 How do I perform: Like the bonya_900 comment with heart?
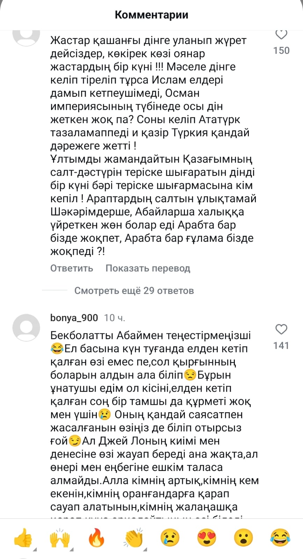(281, 329)
